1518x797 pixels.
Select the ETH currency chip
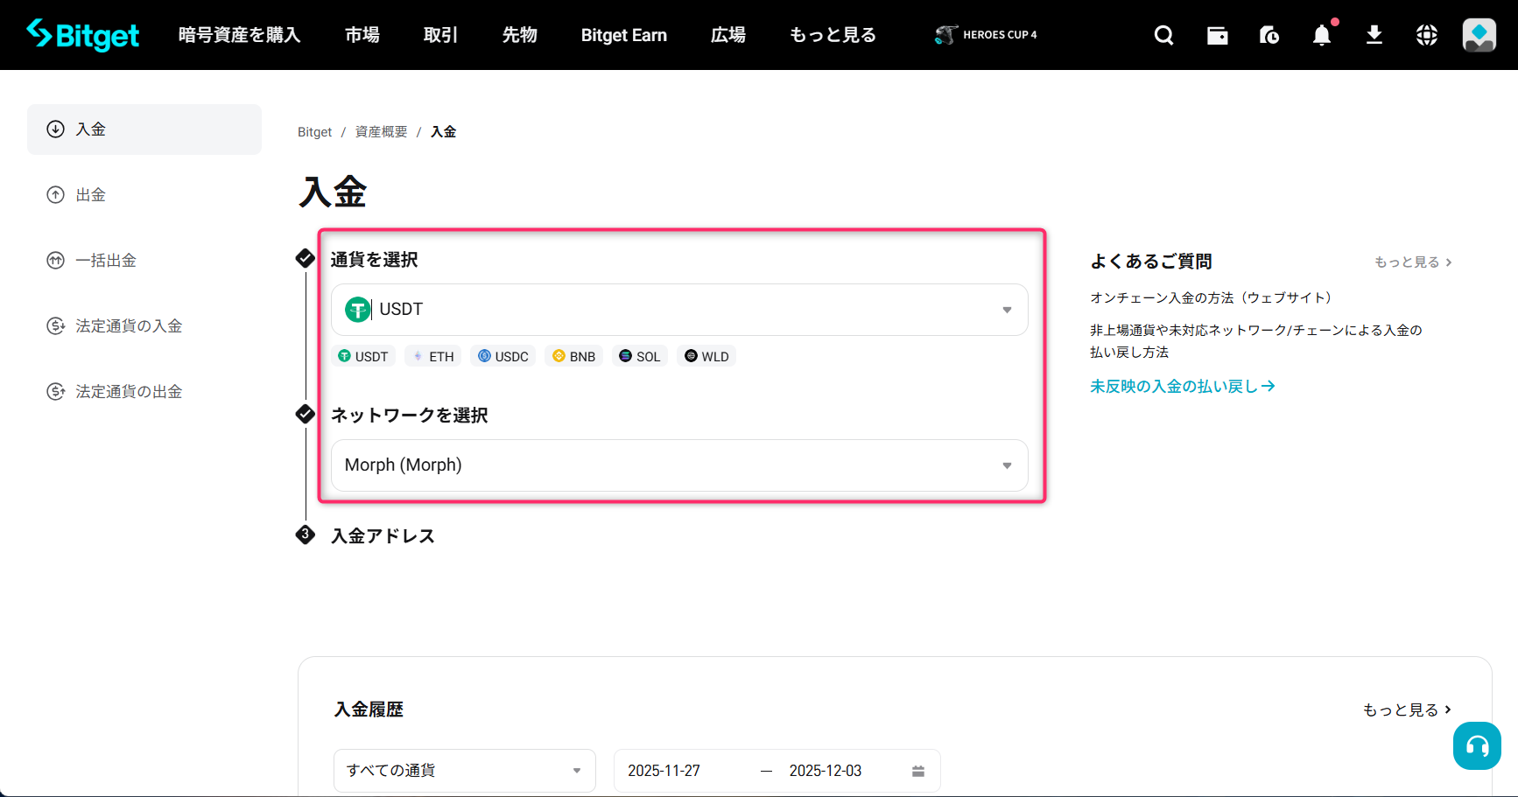(432, 356)
